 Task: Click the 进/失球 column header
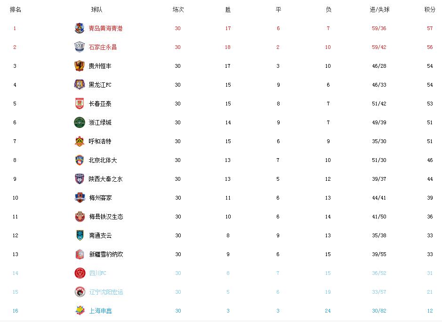pyautogui.click(x=379, y=9)
